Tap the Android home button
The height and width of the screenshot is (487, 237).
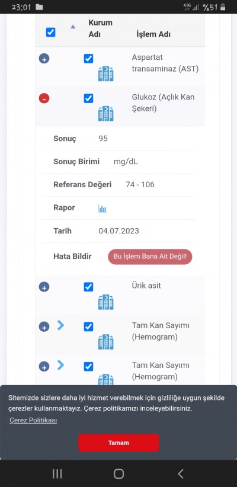118,473
